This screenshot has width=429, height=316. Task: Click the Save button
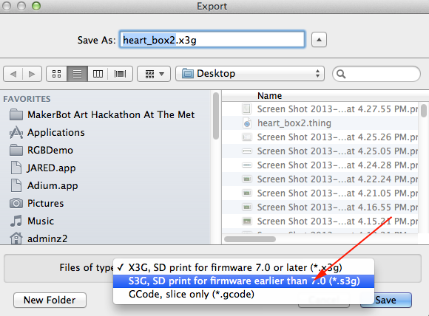(x=386, y=300)
